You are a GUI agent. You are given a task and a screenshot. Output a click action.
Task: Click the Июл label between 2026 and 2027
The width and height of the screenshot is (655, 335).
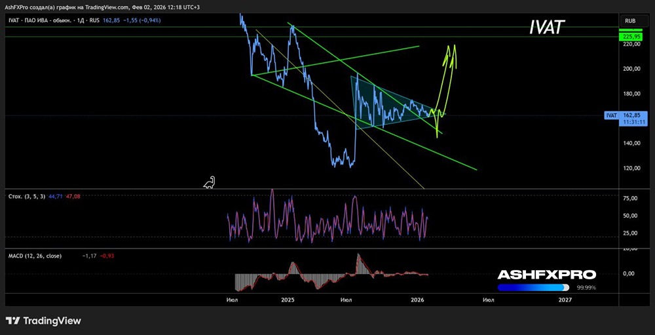click(x=489, y=300)
